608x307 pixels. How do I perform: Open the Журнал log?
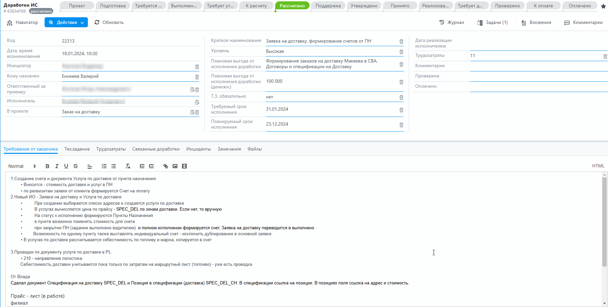452,22
